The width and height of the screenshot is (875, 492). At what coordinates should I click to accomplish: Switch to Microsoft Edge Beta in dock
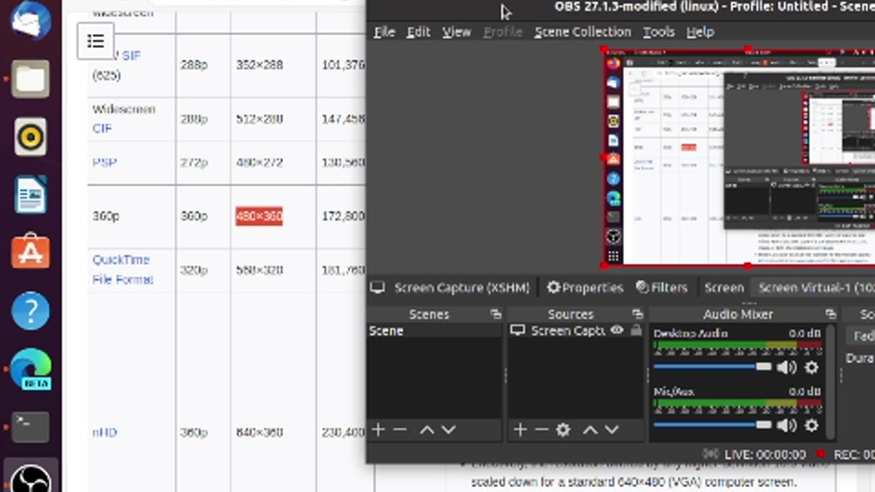coord(30,369)
